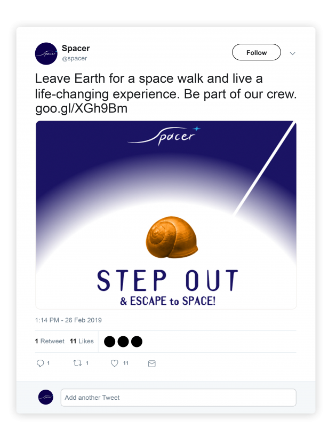336x427 pixels.
Task: Retweet using the retweet arrows icon
Action: (x=77, y=363)
